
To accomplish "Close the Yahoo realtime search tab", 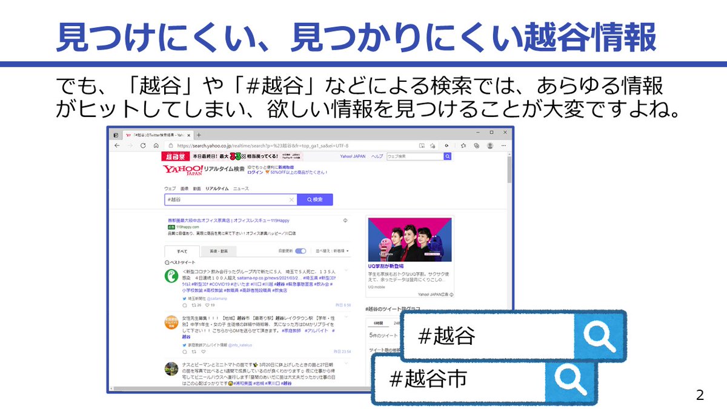I will pos(190,135).
